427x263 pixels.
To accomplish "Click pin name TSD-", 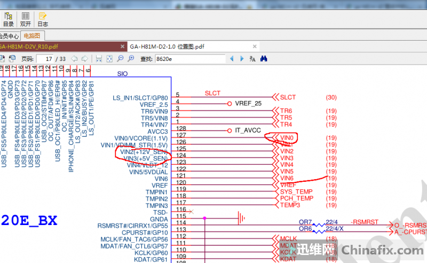I will (161, 213).
